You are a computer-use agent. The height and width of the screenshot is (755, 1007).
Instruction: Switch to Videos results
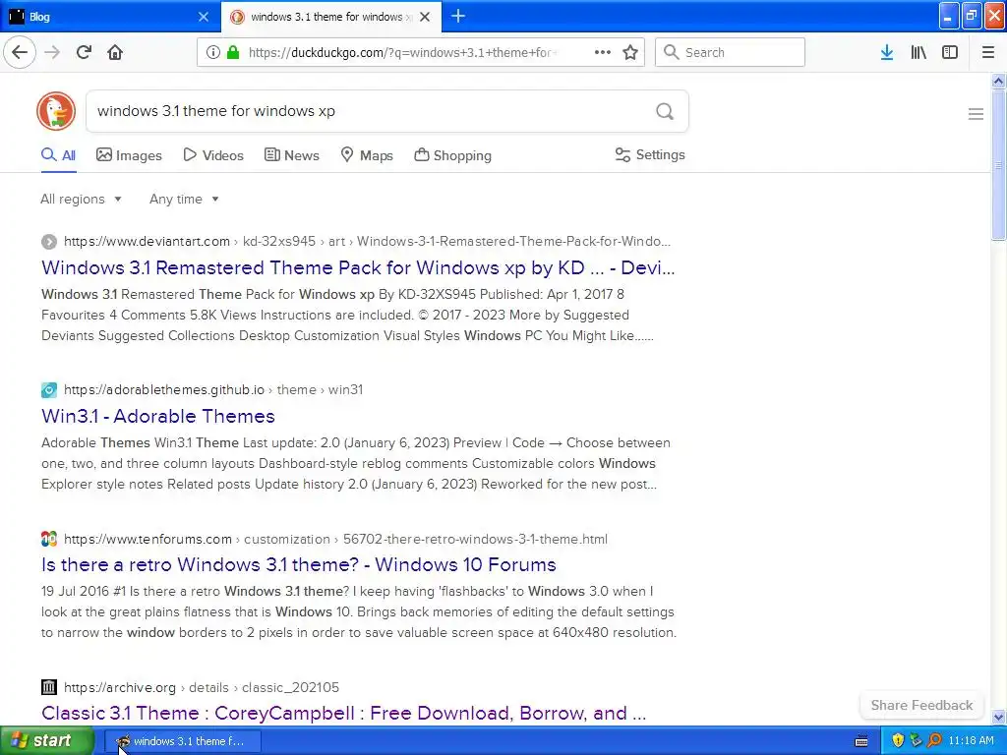(x=213, y=155)
